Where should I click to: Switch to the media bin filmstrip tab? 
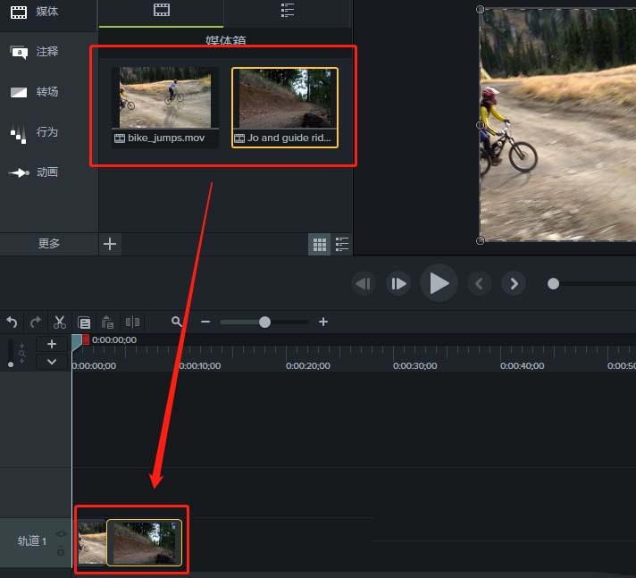click(161, 11)
